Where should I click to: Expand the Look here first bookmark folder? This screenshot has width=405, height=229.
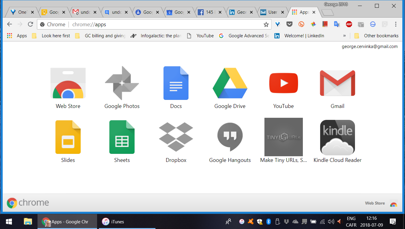(51, 36)
